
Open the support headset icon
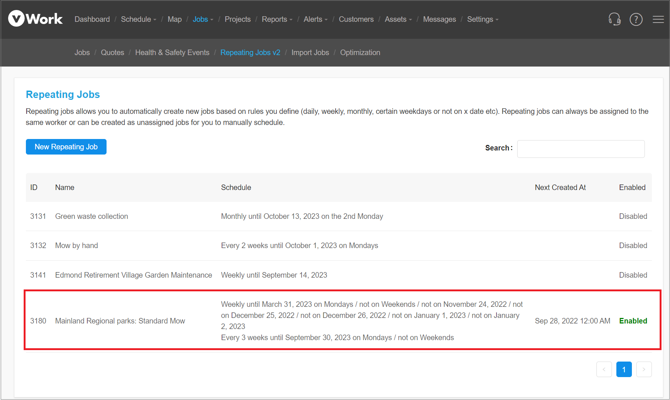pyautogui.click(x=615, y=19)
